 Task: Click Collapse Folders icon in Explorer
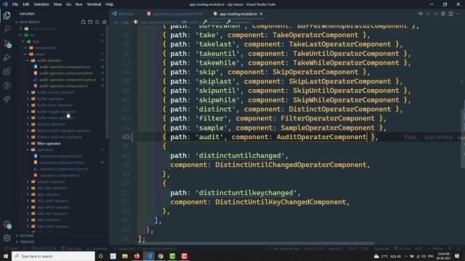pos(104,22)
